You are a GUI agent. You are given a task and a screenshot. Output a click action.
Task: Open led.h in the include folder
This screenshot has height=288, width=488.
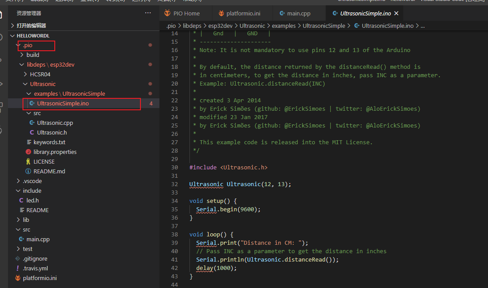[x=32, y=200]
